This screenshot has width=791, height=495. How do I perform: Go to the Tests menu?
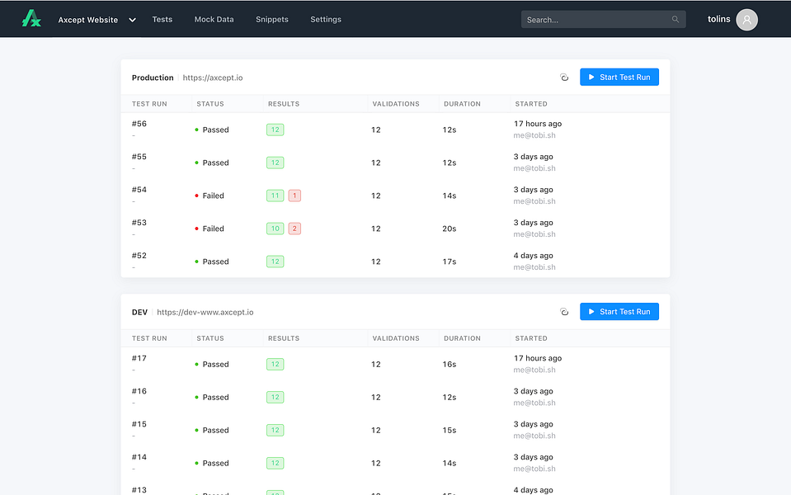point(162,19)
